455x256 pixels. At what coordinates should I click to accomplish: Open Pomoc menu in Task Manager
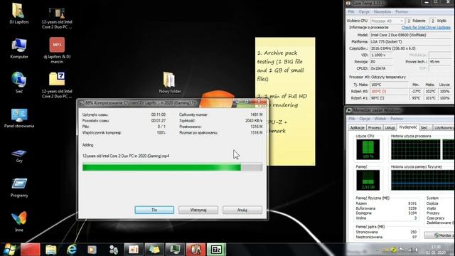pos(397,119)
